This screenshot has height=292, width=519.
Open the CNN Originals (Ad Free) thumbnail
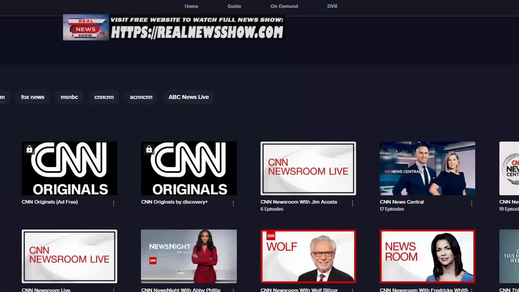(x=69, y=168)
